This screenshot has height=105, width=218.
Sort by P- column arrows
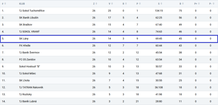214,4
